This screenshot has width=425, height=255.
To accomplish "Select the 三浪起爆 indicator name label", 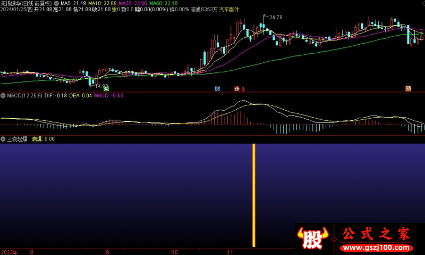I will 17,139.
